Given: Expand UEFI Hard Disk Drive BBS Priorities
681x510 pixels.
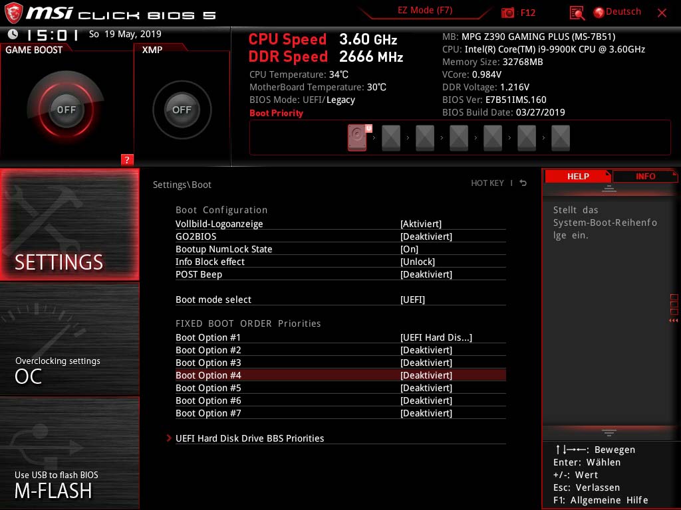Looking at the screenshot, I should pyautogui.click(x=250, y=438).
